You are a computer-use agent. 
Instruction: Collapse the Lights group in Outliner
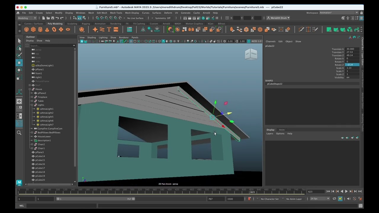[x=32, y=105]
